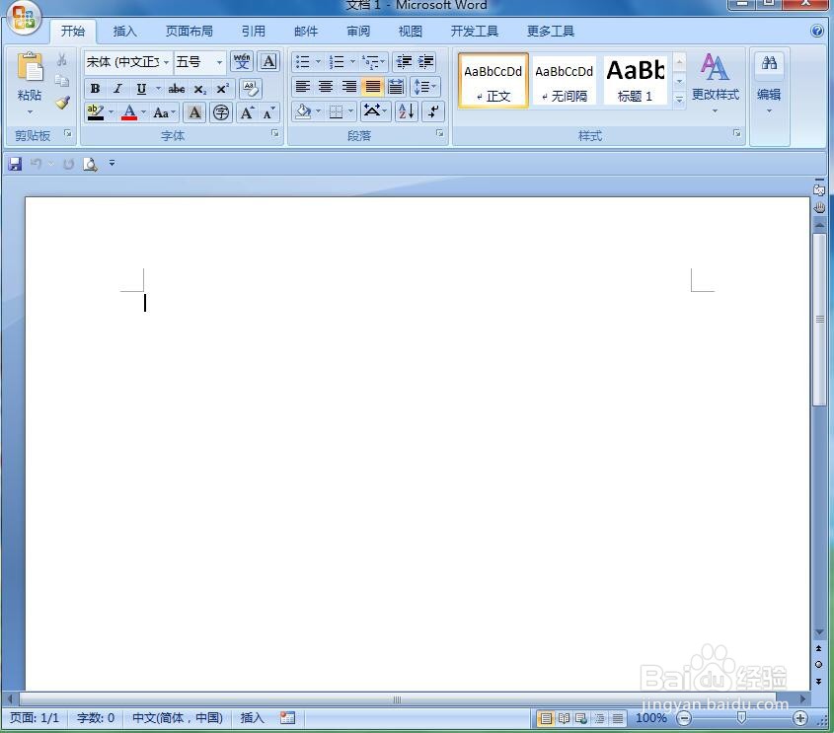Toggle character shading A
Image resolution: width=834 pixels, height=733 pixels.
point(194,112)
